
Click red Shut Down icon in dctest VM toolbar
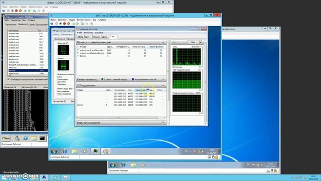pos(16,11)
